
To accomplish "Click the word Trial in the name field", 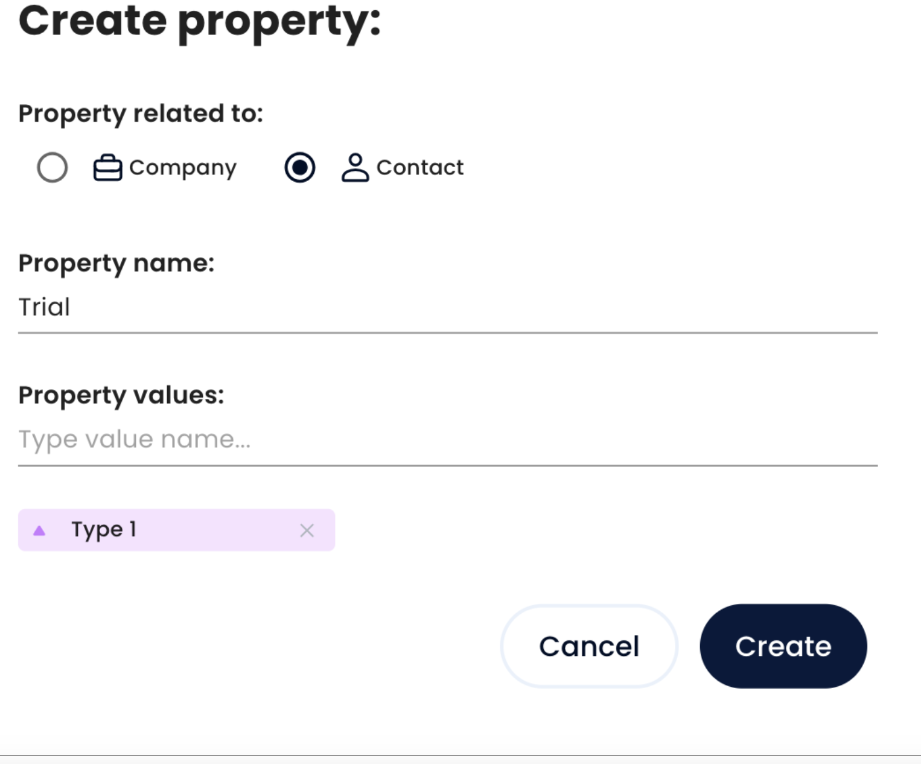I will point(44,307).
